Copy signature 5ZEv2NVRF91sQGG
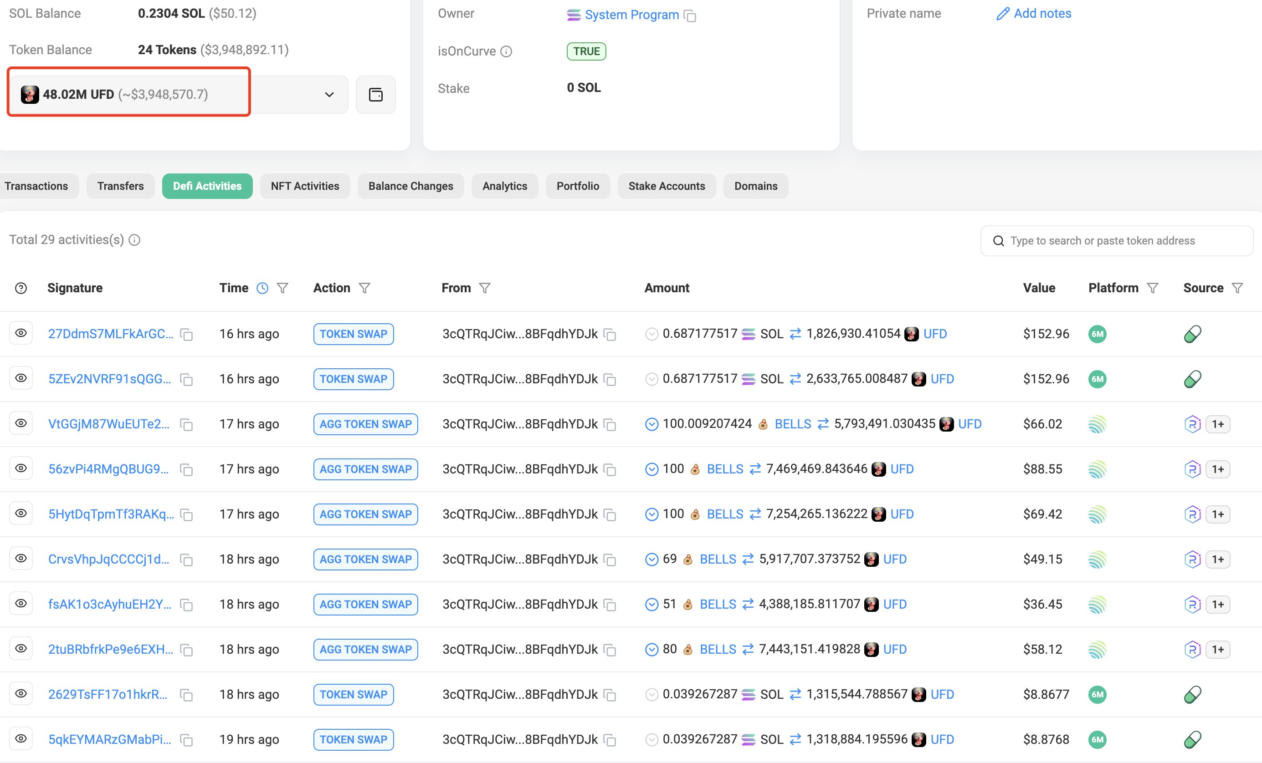1262x763 pixels. coord(186,380)
